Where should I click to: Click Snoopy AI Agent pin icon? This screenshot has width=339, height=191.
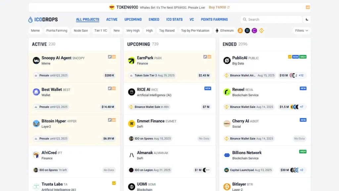point(110,57)
